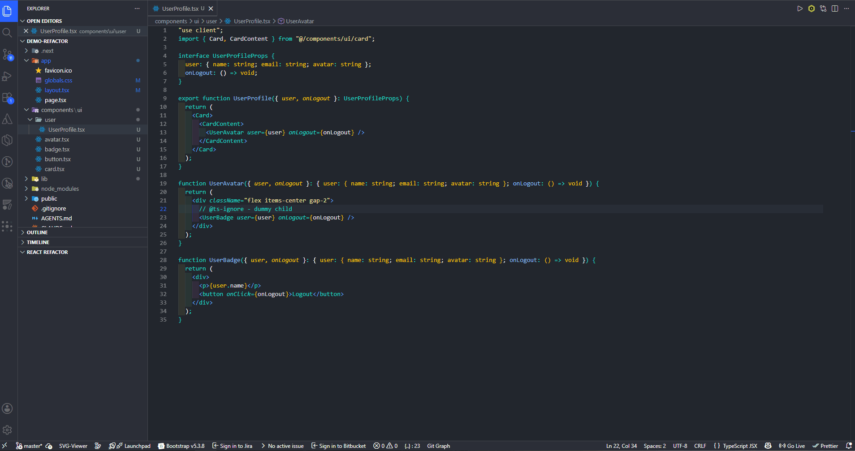Click the Run Code play icon
Viewport: 855px width, 451px height.
[x=800, y=9]
